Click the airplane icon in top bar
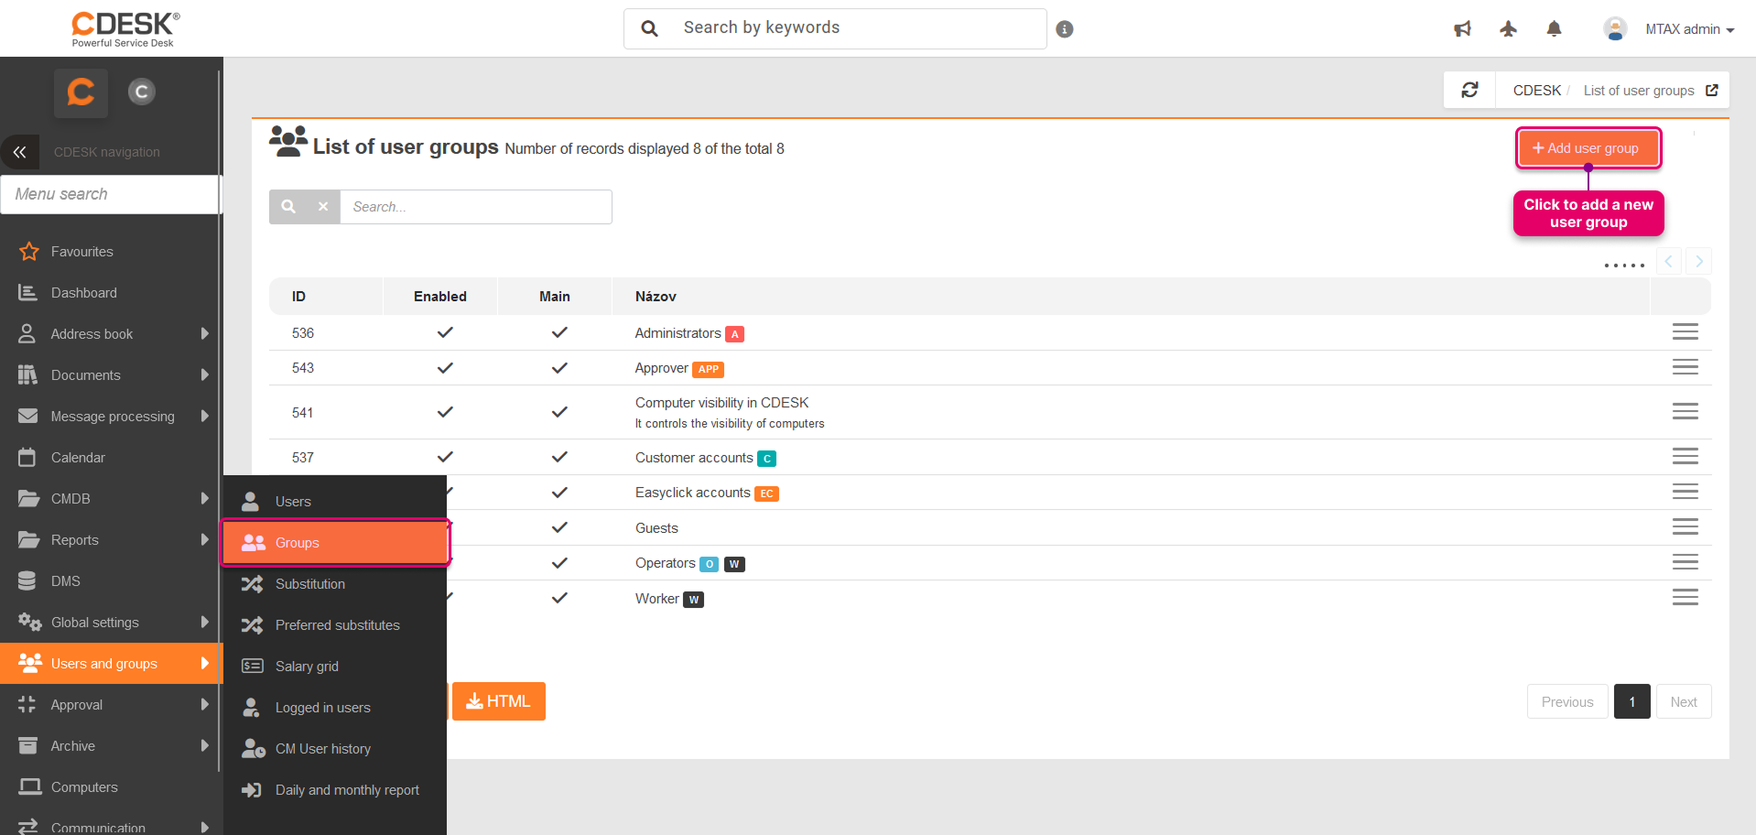Viewport: 1756px width, 835px height. coord(1508,29)
